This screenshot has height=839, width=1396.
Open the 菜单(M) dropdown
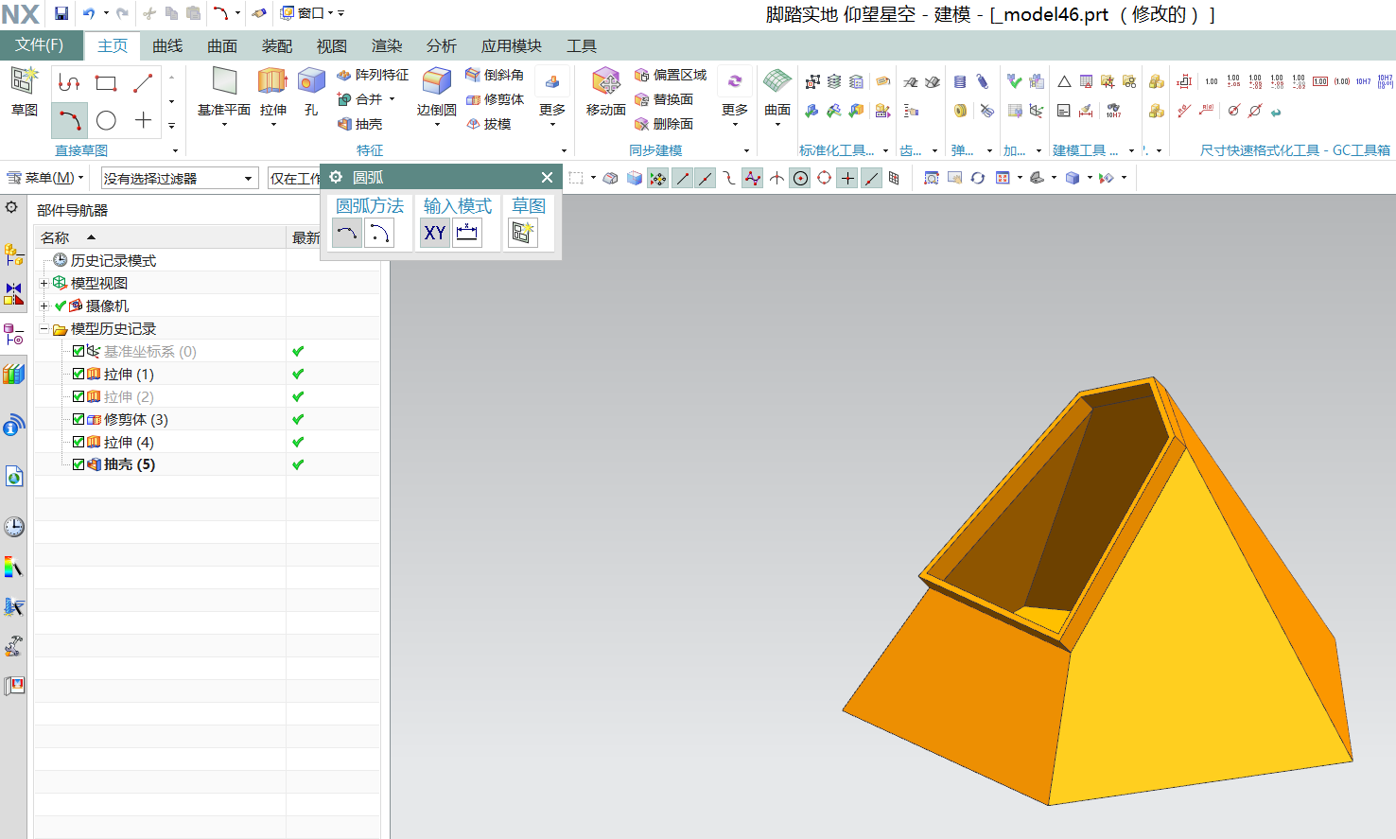point(45,178)
